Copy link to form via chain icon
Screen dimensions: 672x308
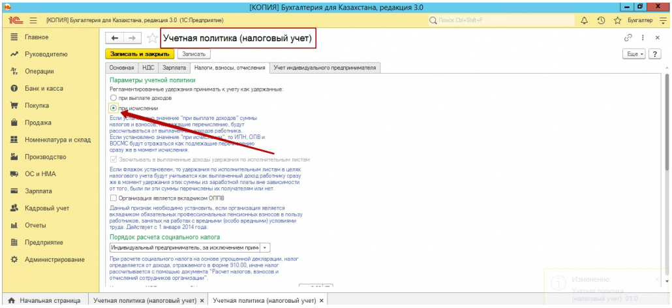628,38
